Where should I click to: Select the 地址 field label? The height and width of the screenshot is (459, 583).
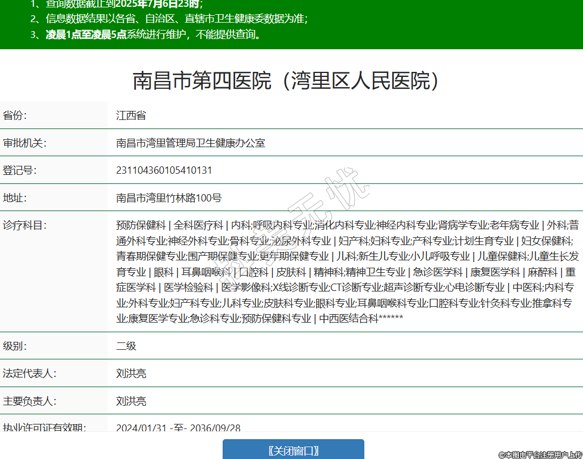click(x=15, y=198)
